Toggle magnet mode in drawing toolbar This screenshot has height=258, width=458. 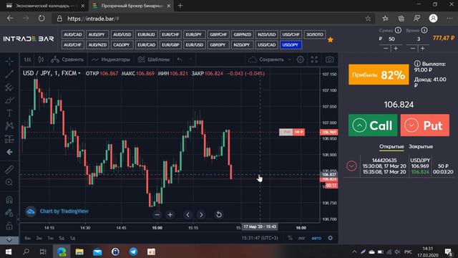point(9,199)
